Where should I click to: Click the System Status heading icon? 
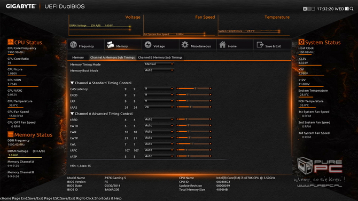[x=301, y=42]
